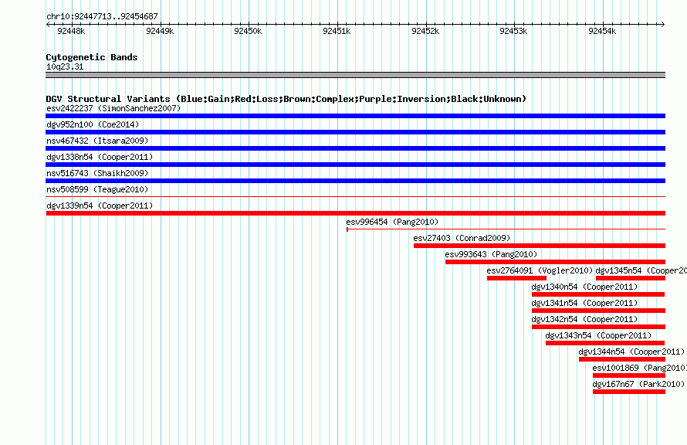The image size is (687, 445).
Task: Open the nsv516743 (Shaikh2009) label
Action: coord(97,173)
